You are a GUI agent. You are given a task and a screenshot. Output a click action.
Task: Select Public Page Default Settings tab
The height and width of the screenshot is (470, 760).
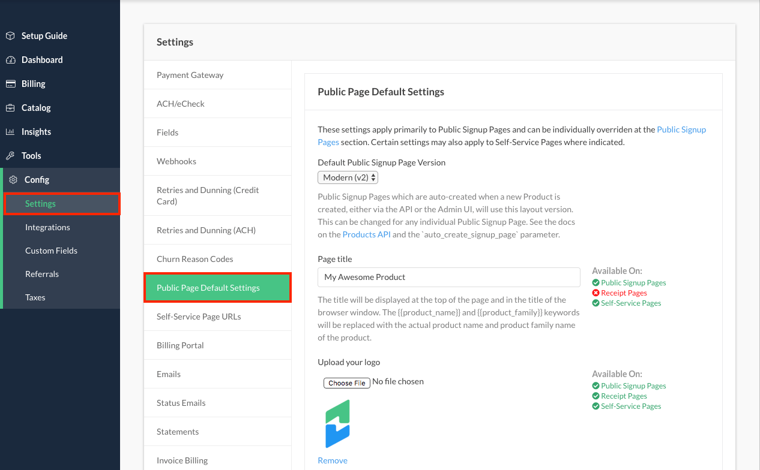[217, 288]
